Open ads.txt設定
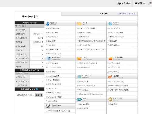Viewport: 152px width, 114px height. point(53,101)
